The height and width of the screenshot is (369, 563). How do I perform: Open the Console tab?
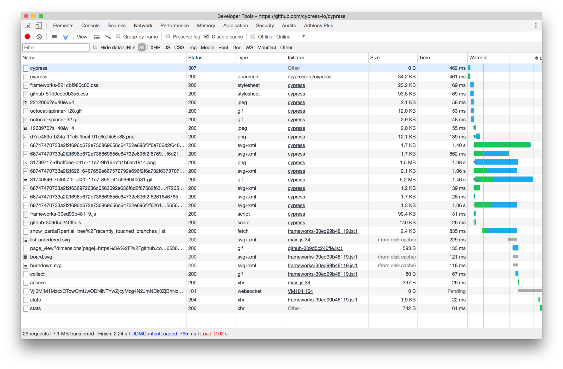point(90,26)
